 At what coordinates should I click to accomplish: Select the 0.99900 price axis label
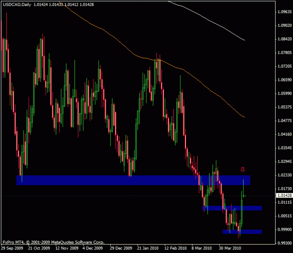coord(285,230)
